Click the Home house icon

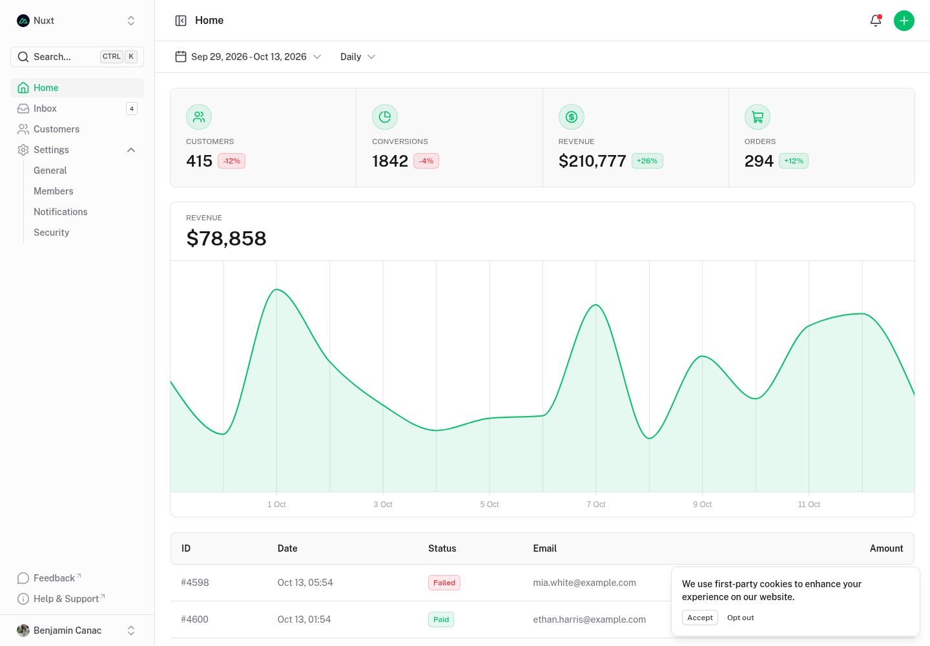coord(23,88)
